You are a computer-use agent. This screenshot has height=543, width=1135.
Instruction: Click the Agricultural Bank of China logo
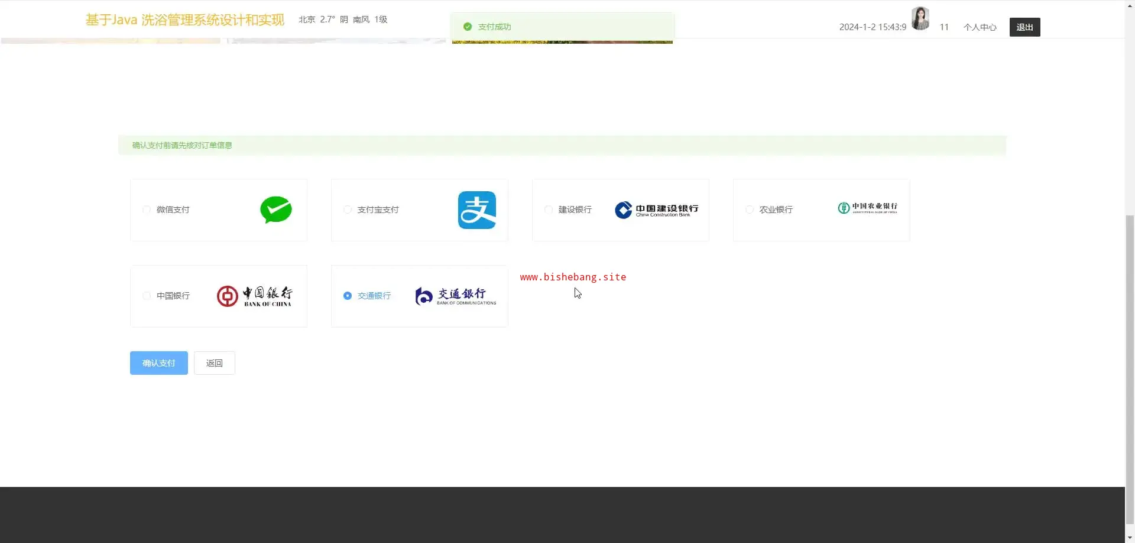(x=868, y=208)
